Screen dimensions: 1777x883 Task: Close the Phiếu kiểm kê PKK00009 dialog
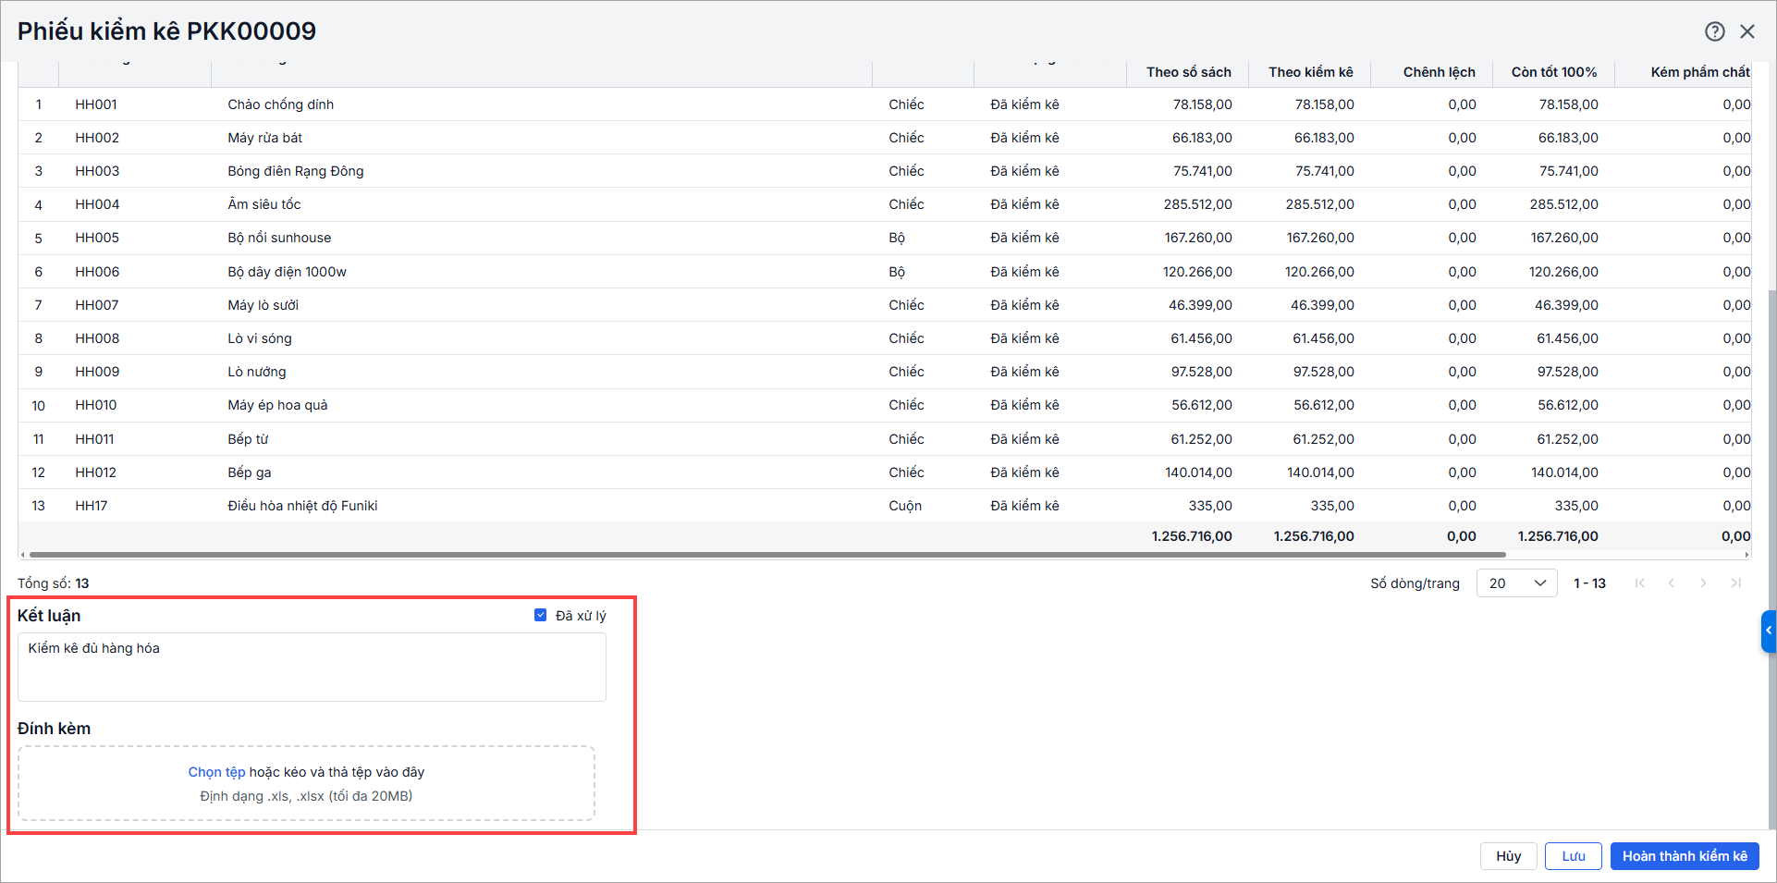click(1746, 31)
